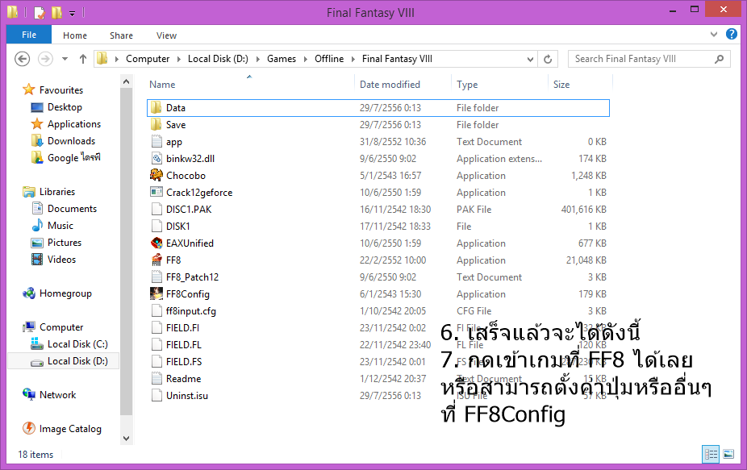The image size is (747, 470).
Task: Open Downloads in Favourites
Action: click(63, 141)
